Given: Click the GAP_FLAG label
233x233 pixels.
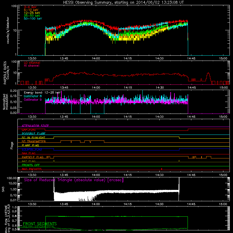Looking at the screenshot, I should [29, 130].
